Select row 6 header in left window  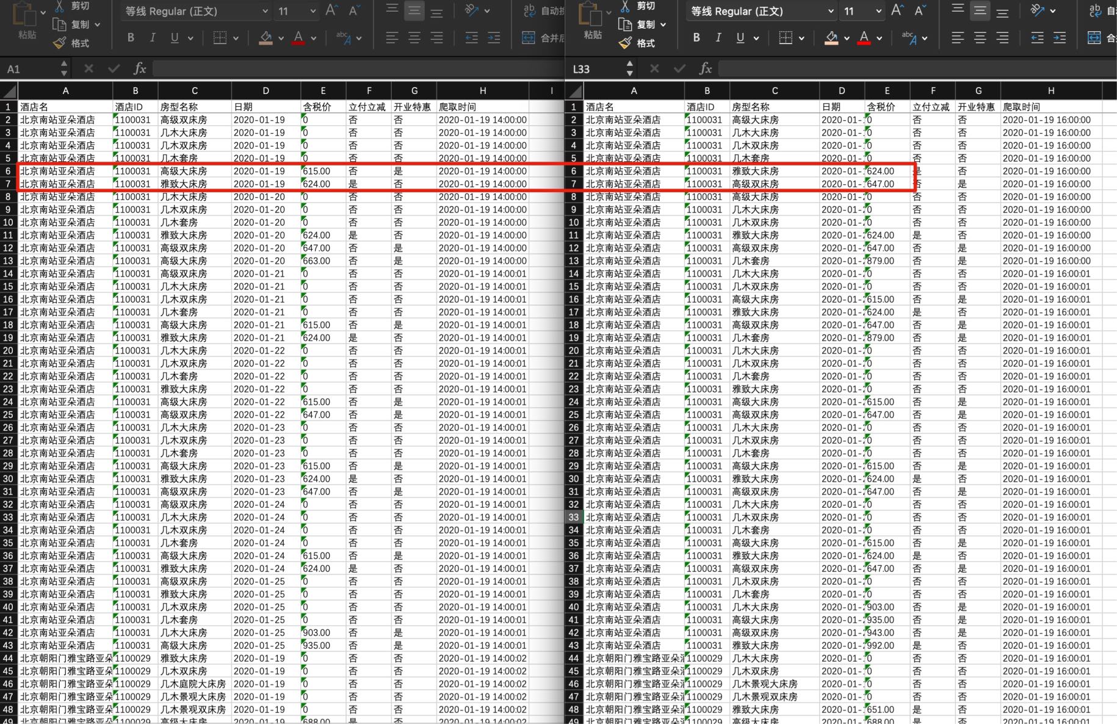9,171
